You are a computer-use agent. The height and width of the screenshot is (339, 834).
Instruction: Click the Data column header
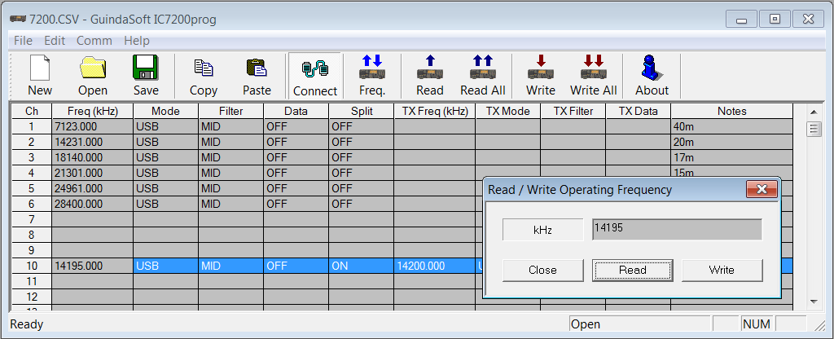tap(296, 111)
